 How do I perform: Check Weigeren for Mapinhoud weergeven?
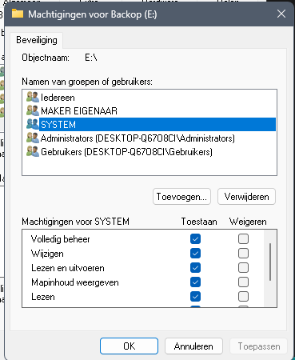click(243, 282)
